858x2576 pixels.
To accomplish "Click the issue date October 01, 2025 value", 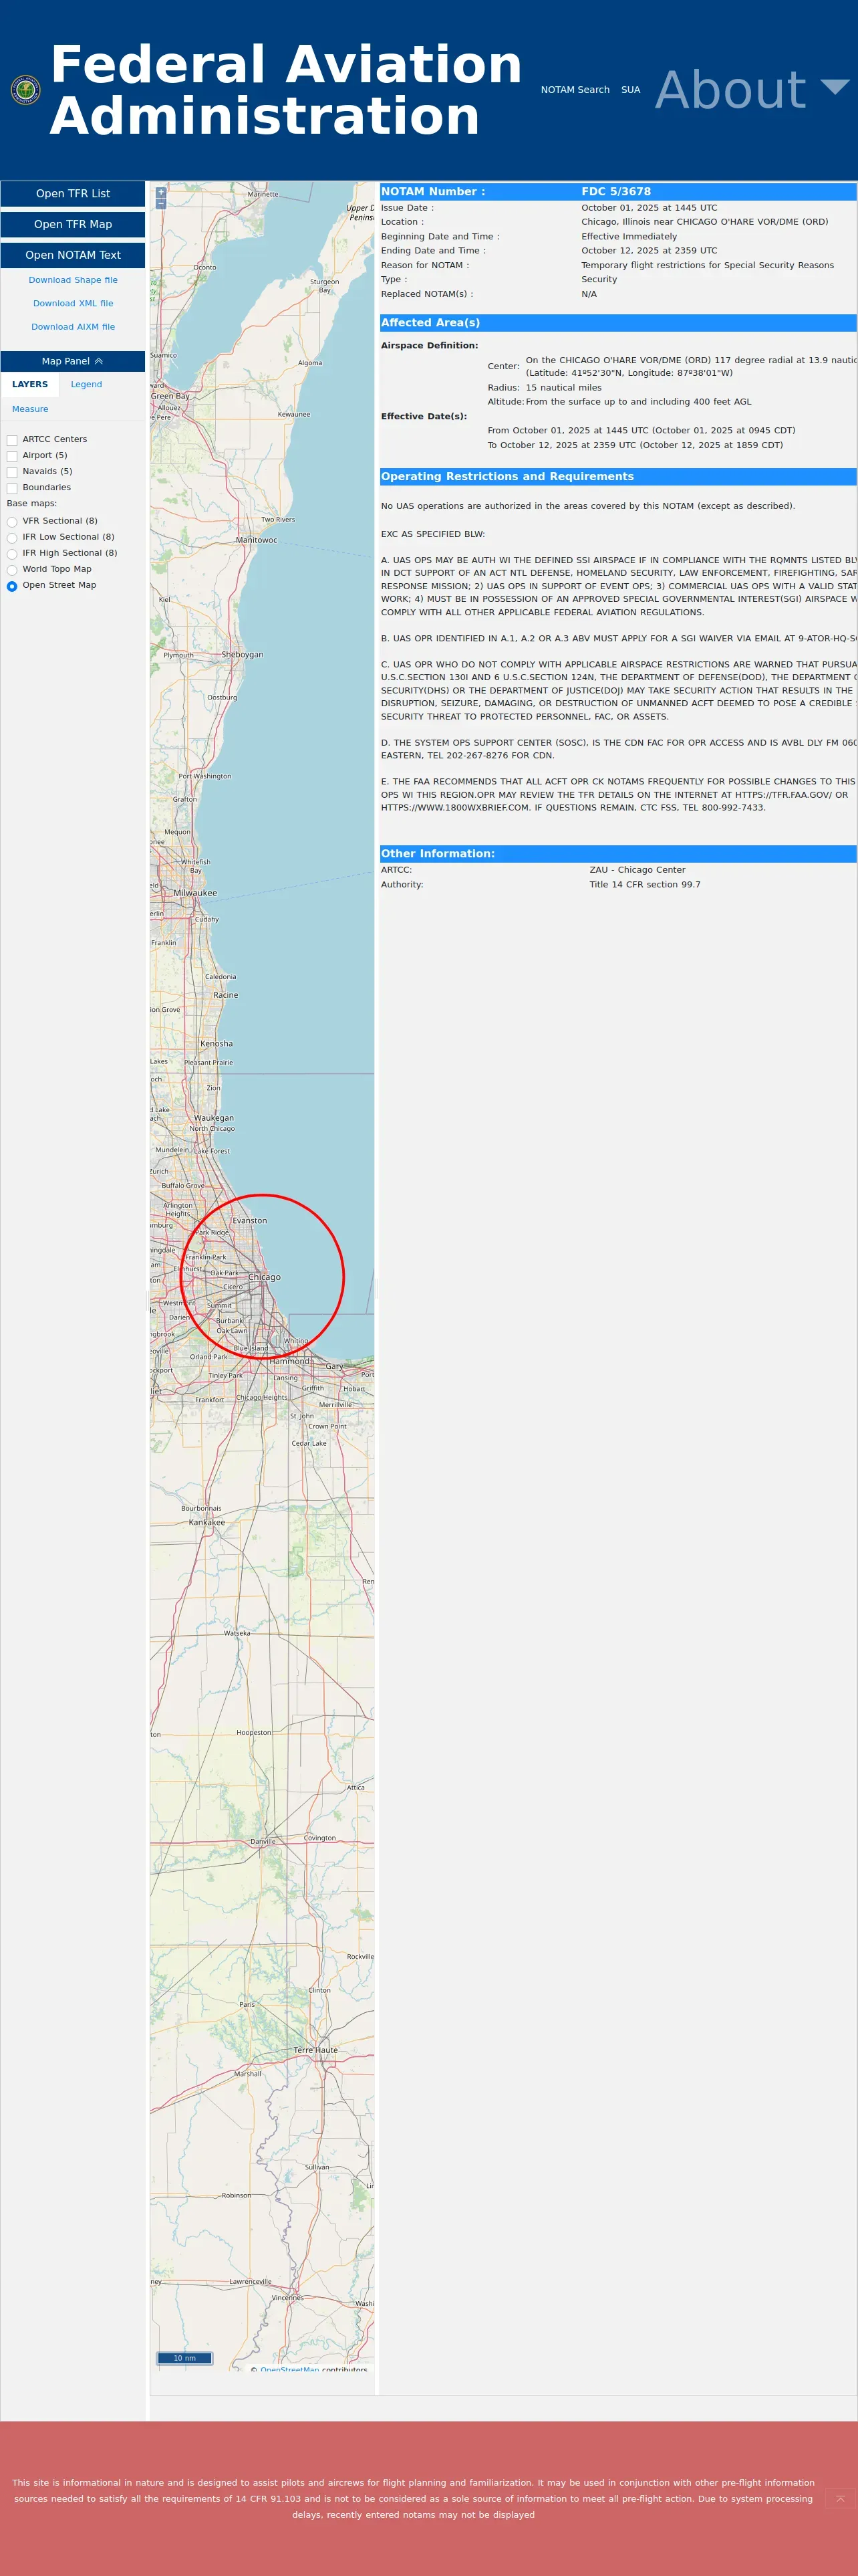I will [650, 208].
